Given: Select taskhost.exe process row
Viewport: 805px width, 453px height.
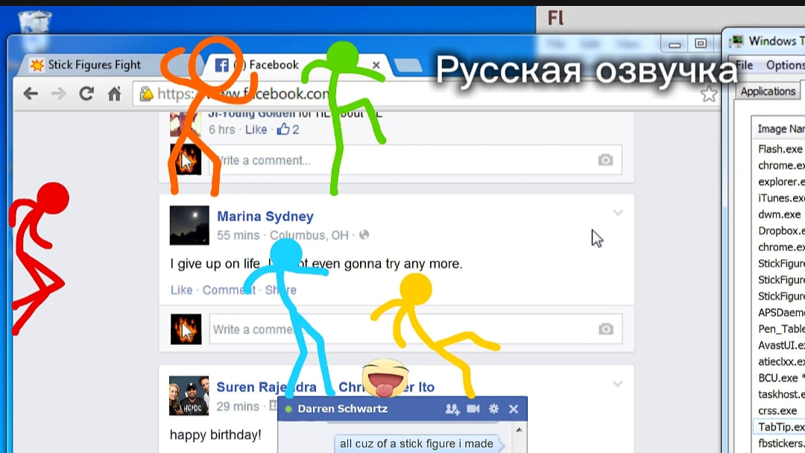Looking at the screenshot, I should pos(780,395).
